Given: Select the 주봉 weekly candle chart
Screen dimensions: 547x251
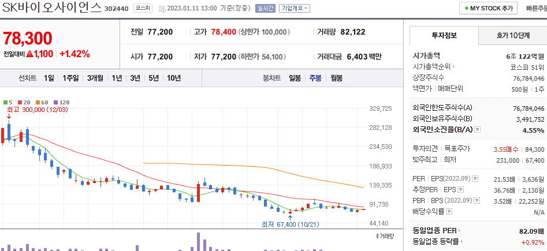Looking at the screenshot, I should pos(315,78).
